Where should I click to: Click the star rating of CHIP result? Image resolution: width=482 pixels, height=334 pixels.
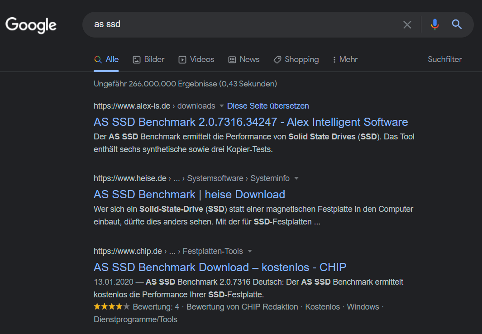coord(111,307)
